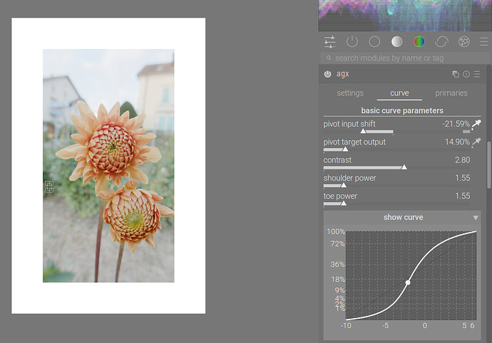
Task: Open module groups presets hamburger menu
Action: point(484,42)
